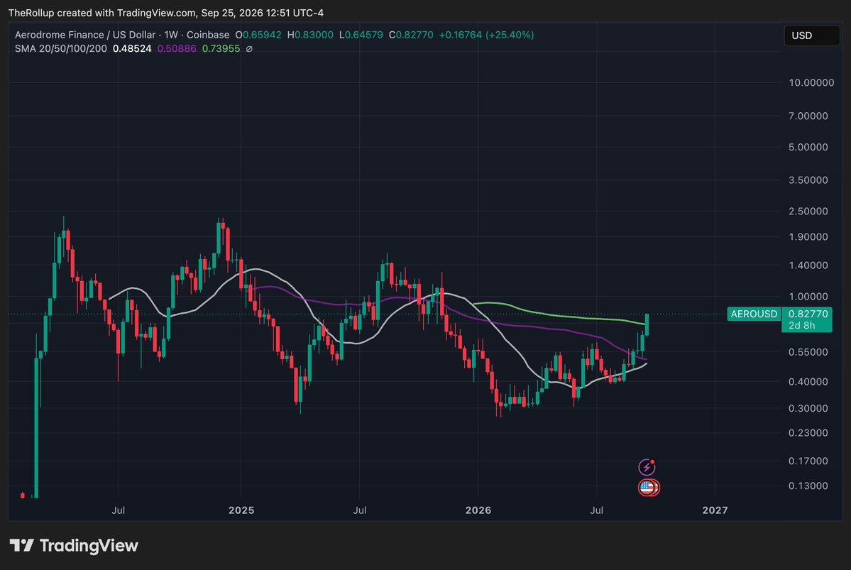Viewport: 851px width, 570px height.
Task: Click the 2027 time axis label
Action: coord(715,510)
